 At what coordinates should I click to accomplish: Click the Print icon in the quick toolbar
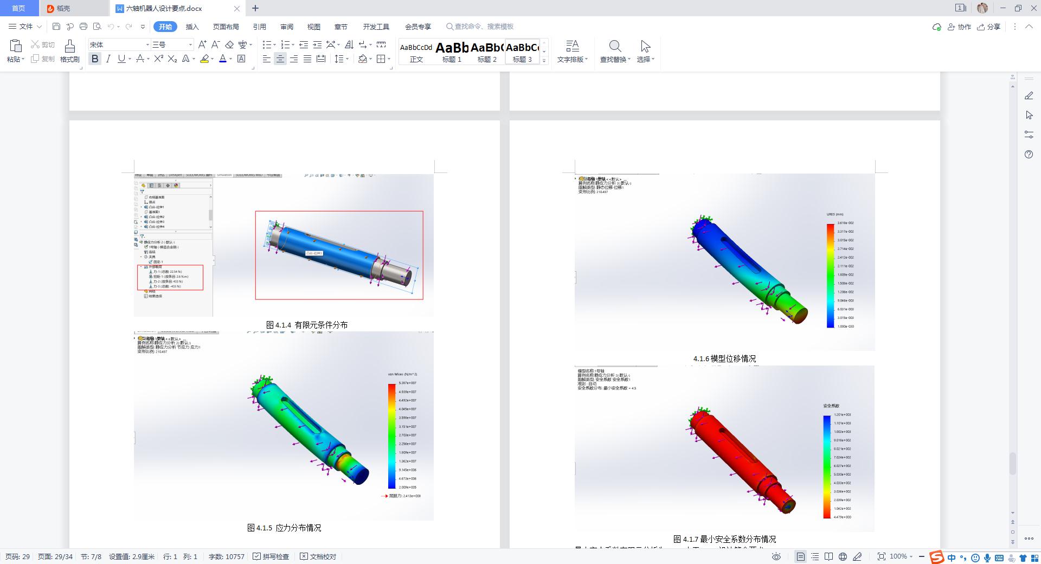tap(83, 26)
